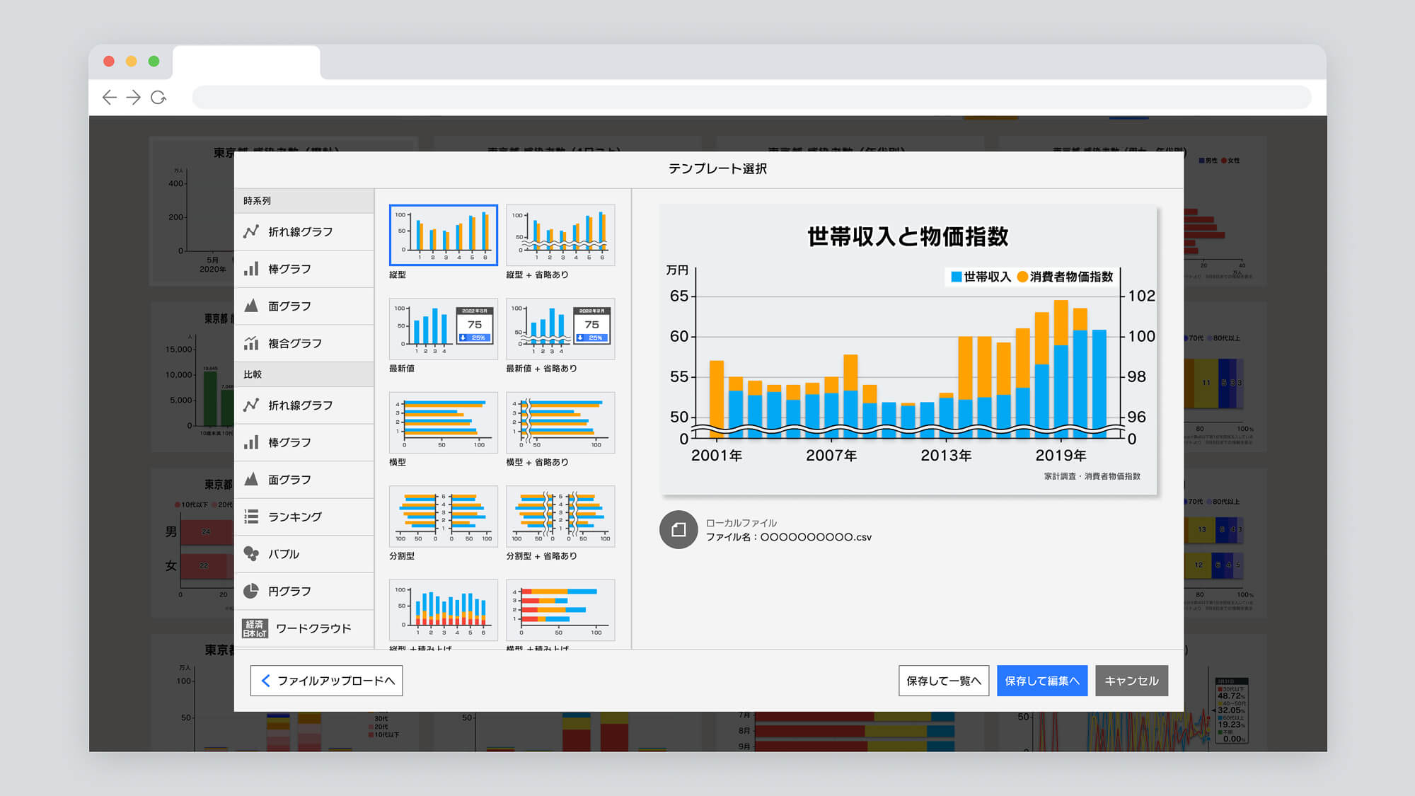Click area chart icon under 時系列

251,306
